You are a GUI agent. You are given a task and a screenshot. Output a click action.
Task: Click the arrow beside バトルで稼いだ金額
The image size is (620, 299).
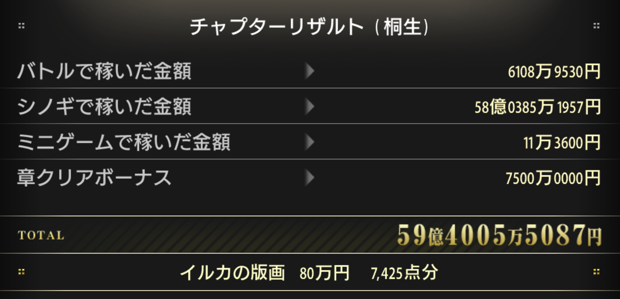[x=310, y=71]
